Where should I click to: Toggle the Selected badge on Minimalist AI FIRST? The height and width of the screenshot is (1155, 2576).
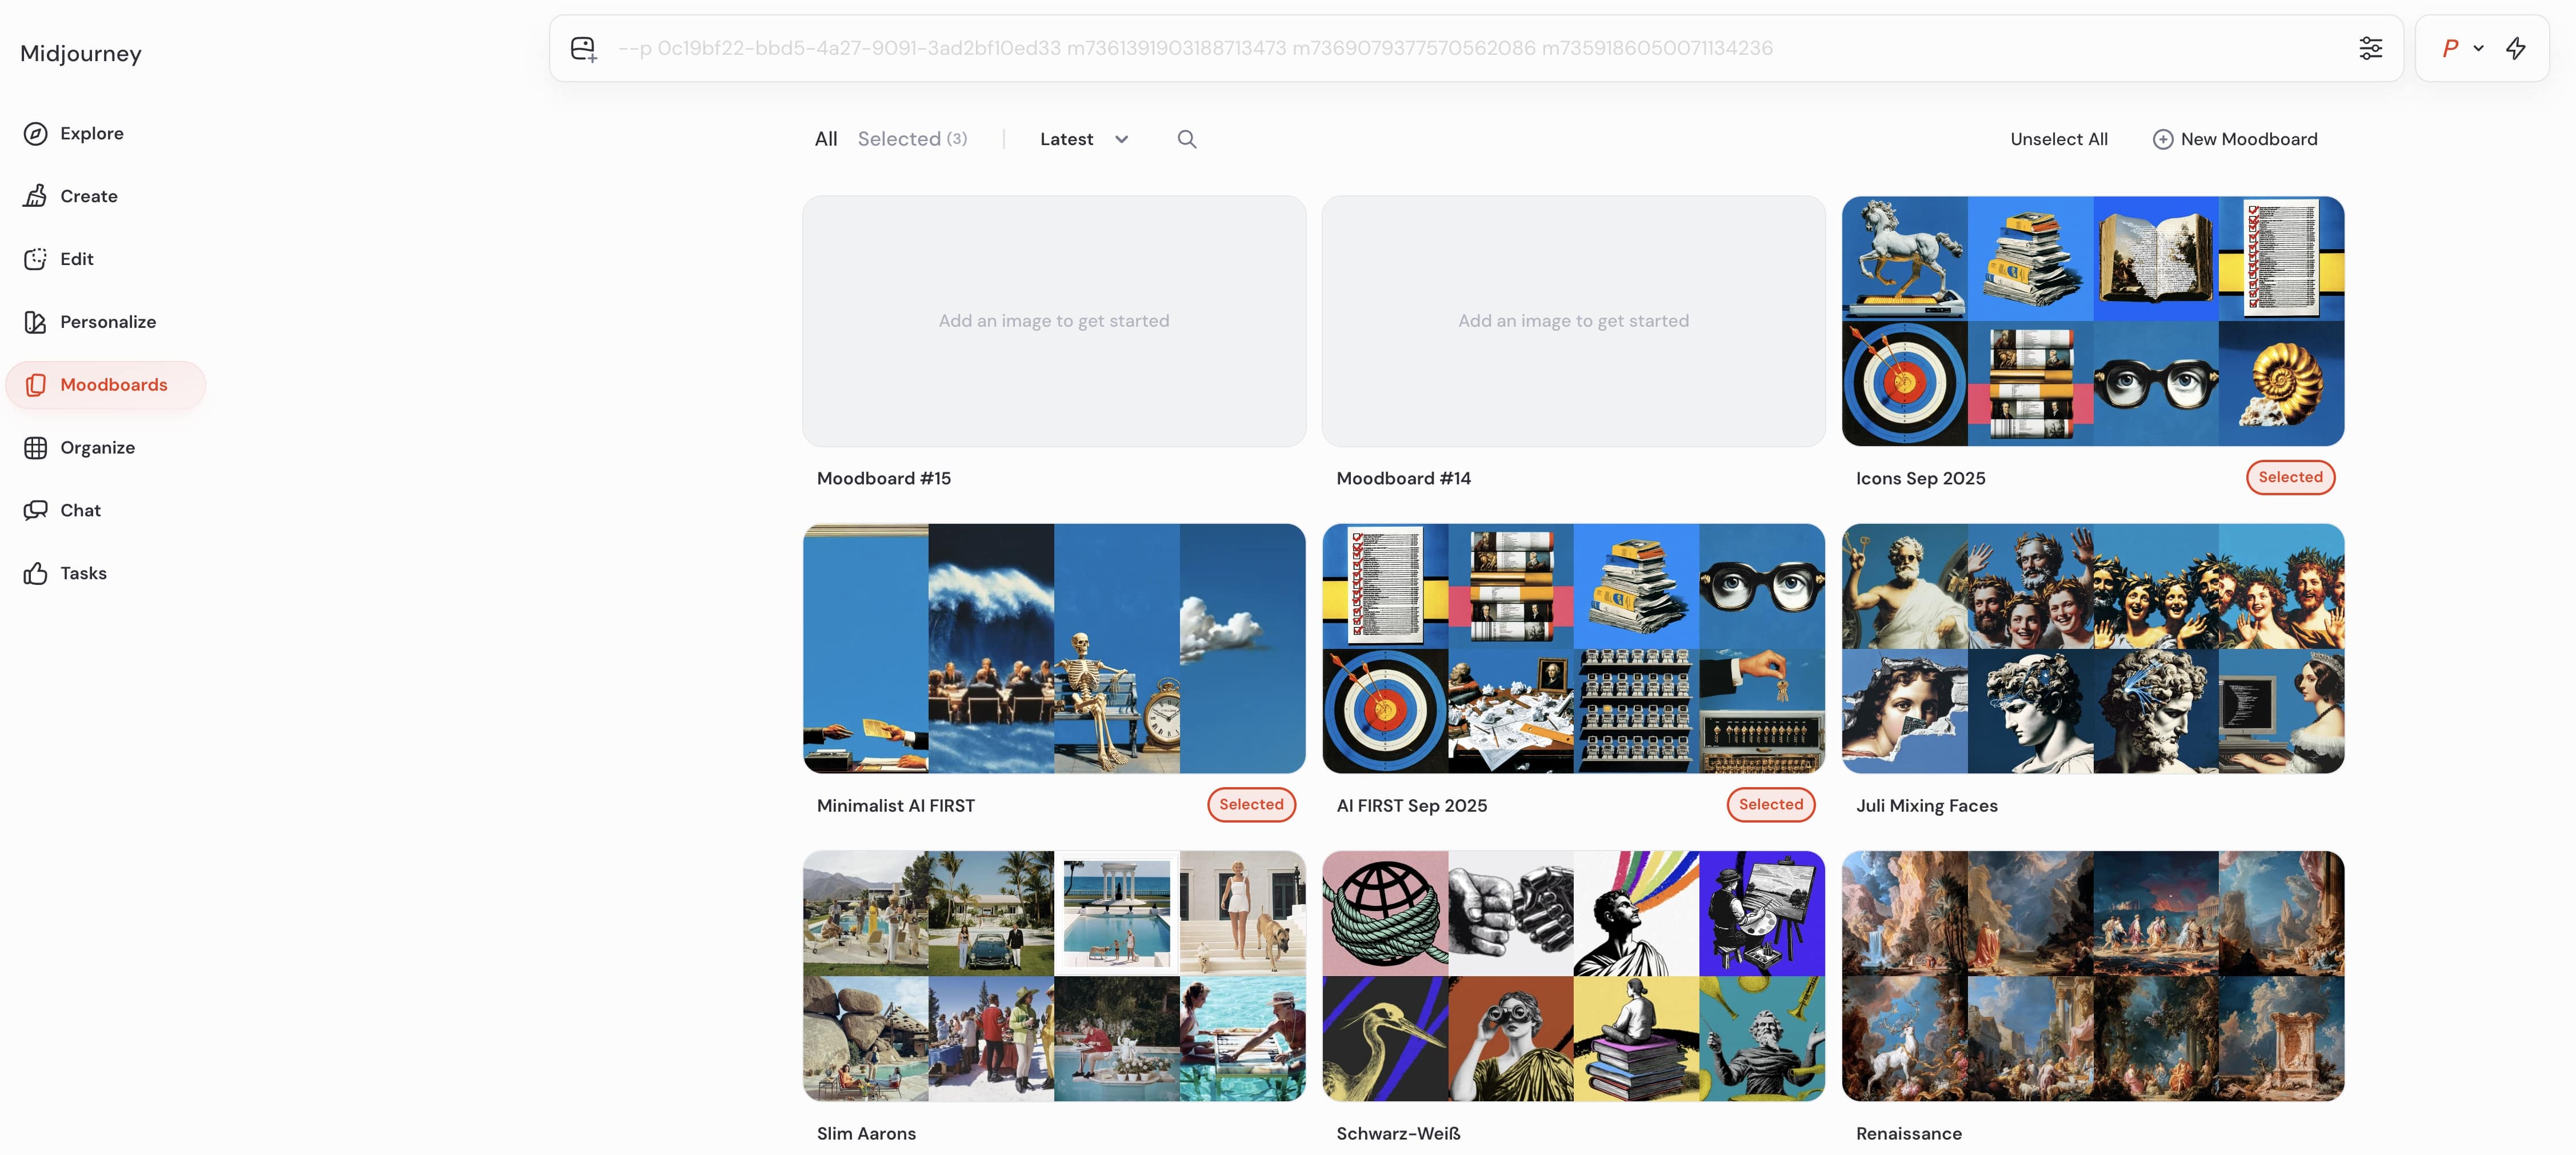[x=1250, y=804]
